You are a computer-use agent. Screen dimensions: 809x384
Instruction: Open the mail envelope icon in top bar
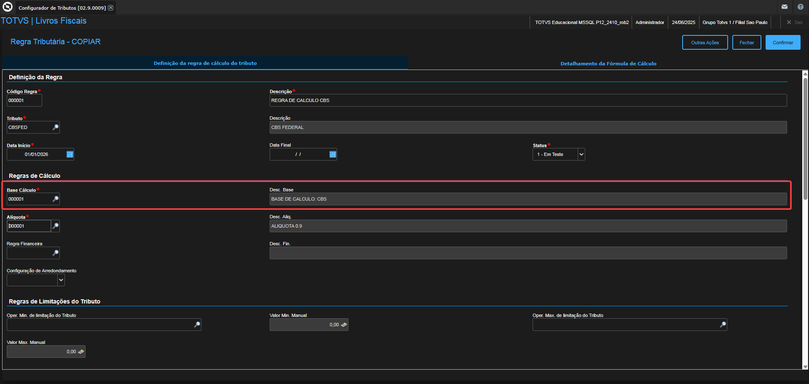click(x=785, y=7)
